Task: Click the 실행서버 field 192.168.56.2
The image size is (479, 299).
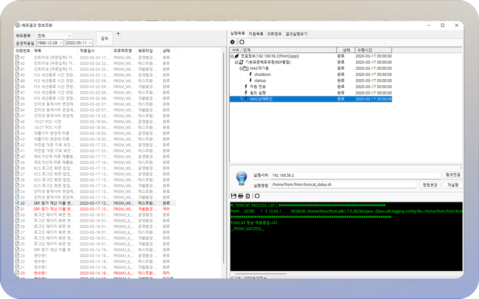Action: click(356, 175)
